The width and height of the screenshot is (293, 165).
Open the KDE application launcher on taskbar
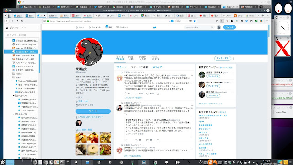(x=3, y=162)
